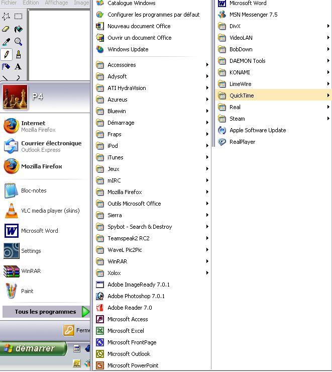Launch Paint from recent programs
Image resolution: width=332 pixels, height=372 pixels.
[46, 291]
